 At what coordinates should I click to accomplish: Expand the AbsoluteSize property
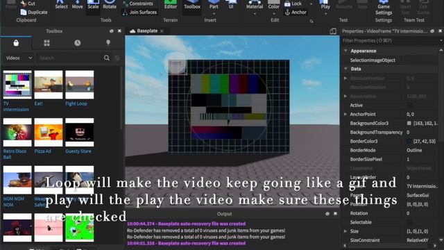click(x=345, y=96)
